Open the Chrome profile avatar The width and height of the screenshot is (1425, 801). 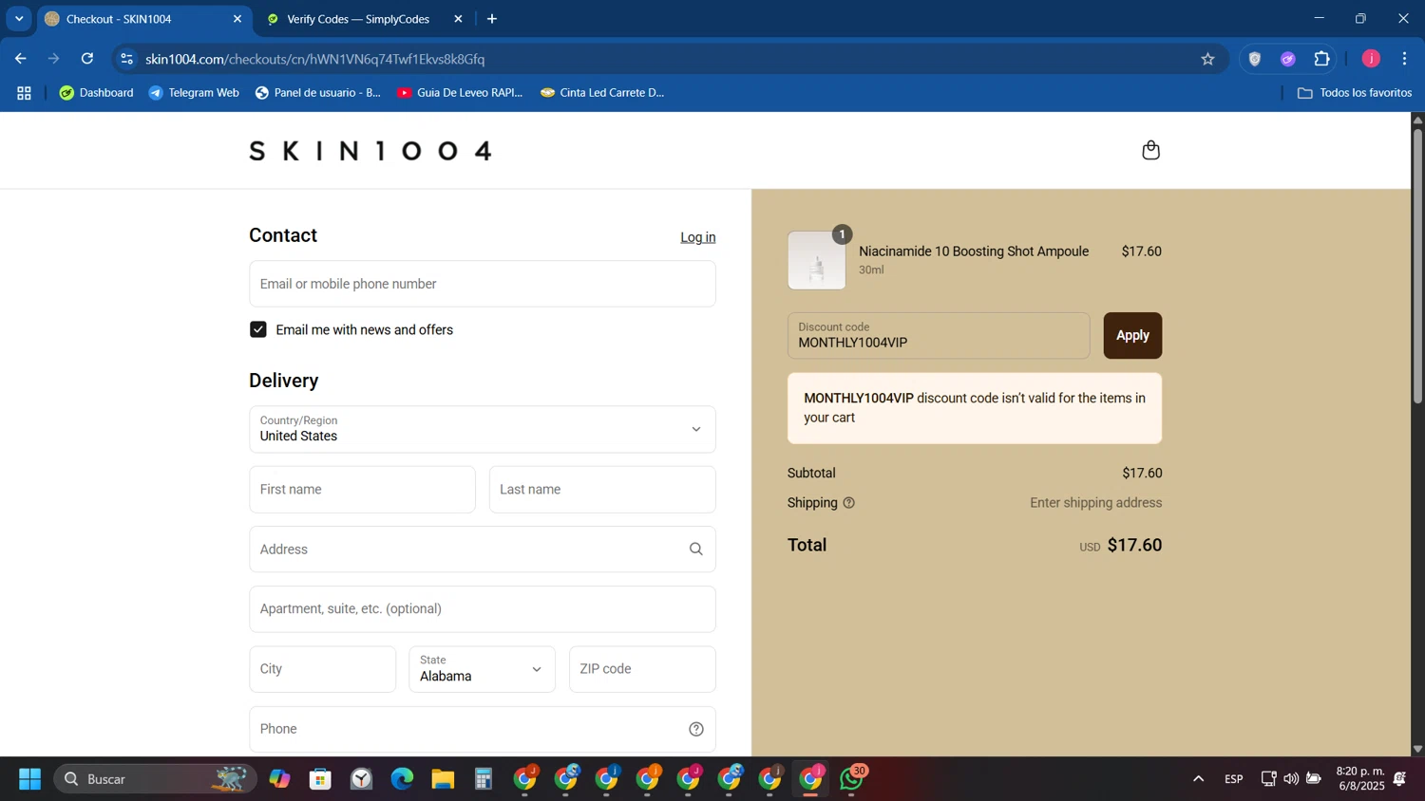[1370, 59]
